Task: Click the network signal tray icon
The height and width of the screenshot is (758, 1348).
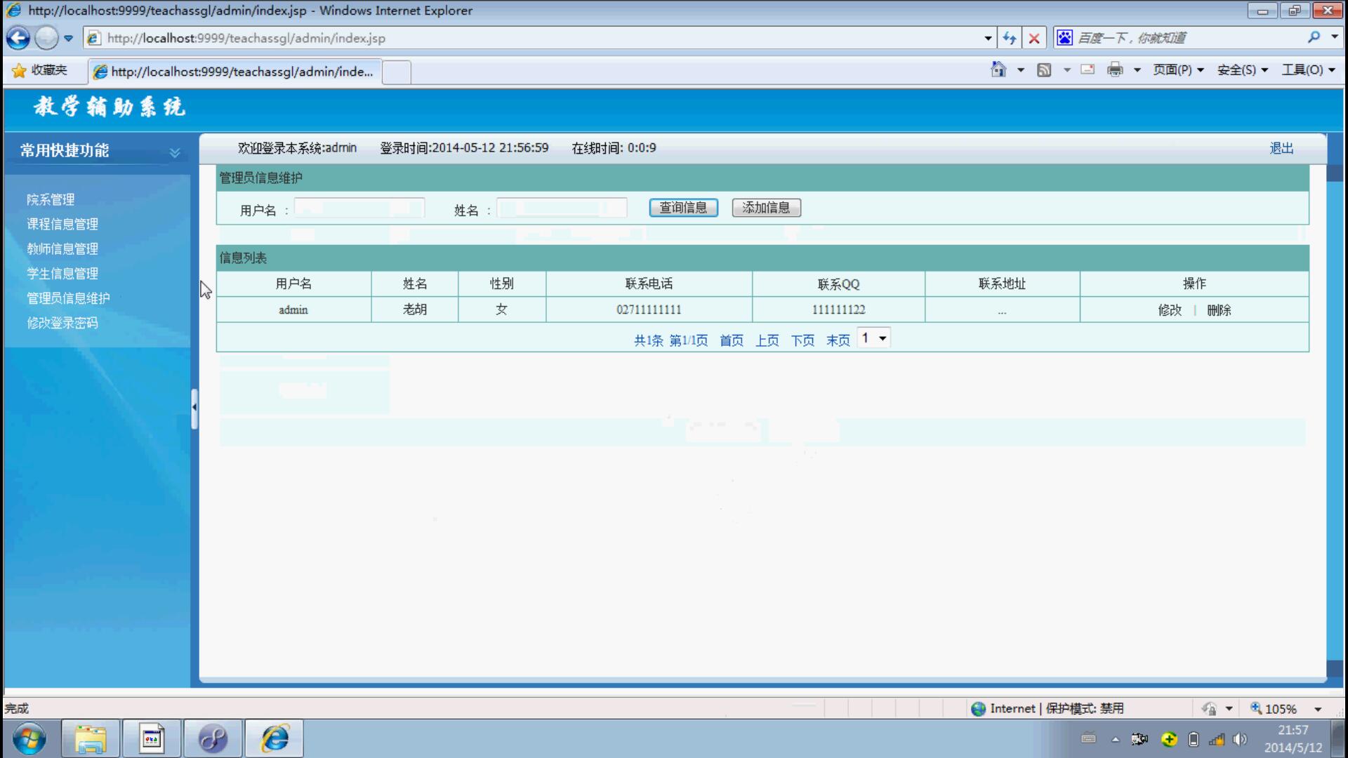Action: click(1217, 739)
